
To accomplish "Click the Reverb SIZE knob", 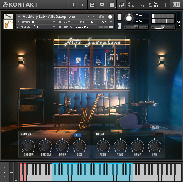I will pos(79,146).
